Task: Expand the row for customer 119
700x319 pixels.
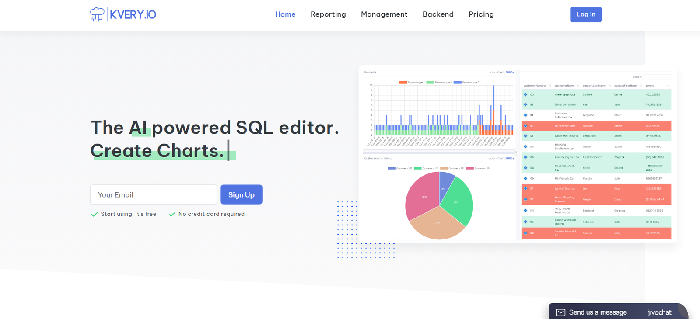Action: (x=525, y=126)
